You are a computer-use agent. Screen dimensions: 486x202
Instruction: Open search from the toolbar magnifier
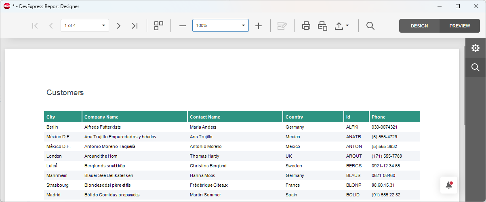tap(370, 26)
